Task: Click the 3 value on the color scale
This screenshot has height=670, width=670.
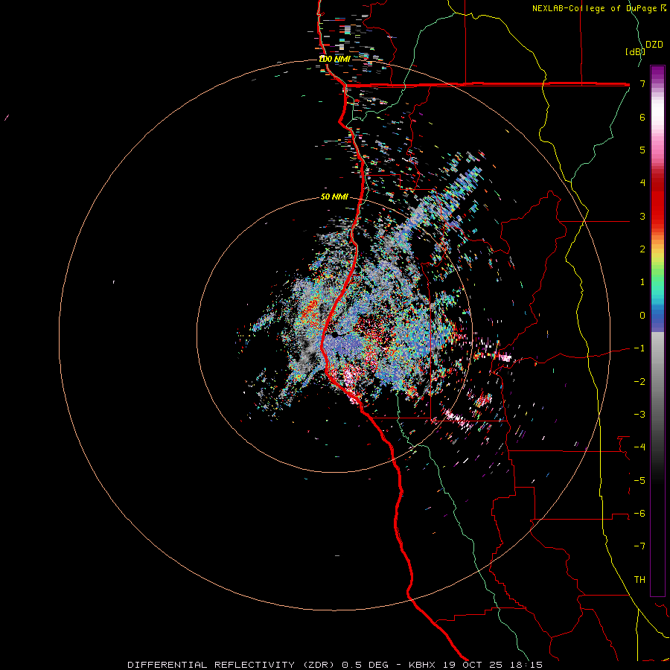Action: pos(642,216)
